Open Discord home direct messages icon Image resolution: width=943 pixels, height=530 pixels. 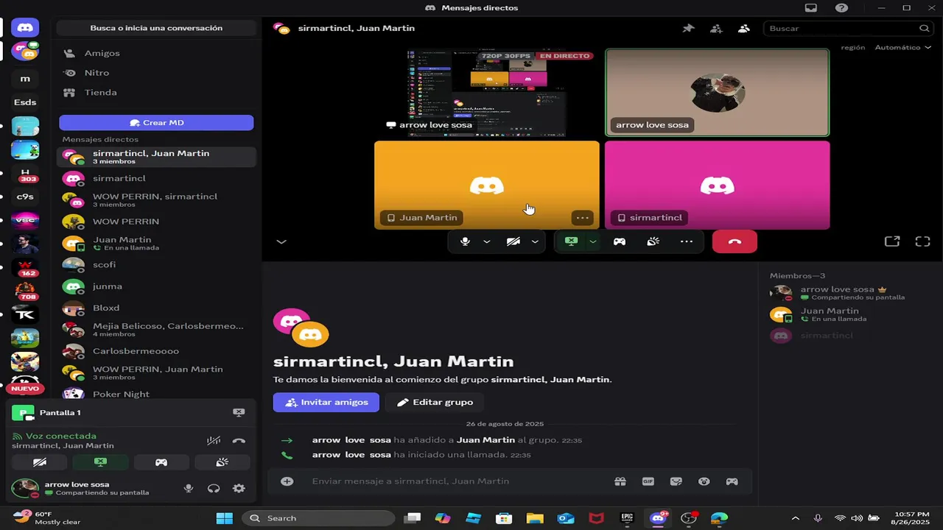[25, 28]
